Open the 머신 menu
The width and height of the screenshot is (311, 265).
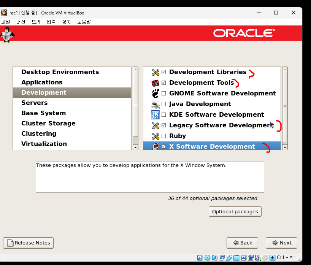(x=21, y=22)
